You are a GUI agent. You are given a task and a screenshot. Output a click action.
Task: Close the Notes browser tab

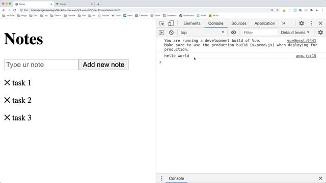coord(51,4)
